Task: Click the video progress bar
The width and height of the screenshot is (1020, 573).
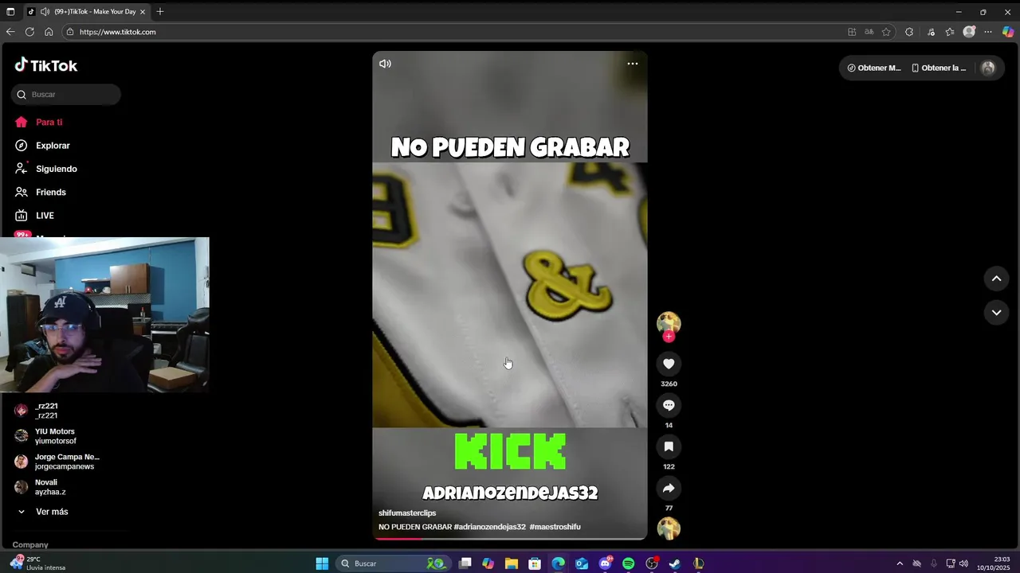Action: point(510,539)
